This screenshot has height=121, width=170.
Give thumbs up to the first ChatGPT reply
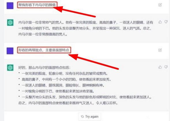[x=160, y=22]
